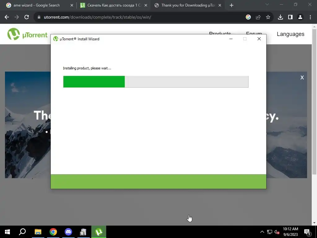The image size is (317, 238).
Task: Close the 'Thank you for Downloading' tab
Action: (x=220, y=6)
